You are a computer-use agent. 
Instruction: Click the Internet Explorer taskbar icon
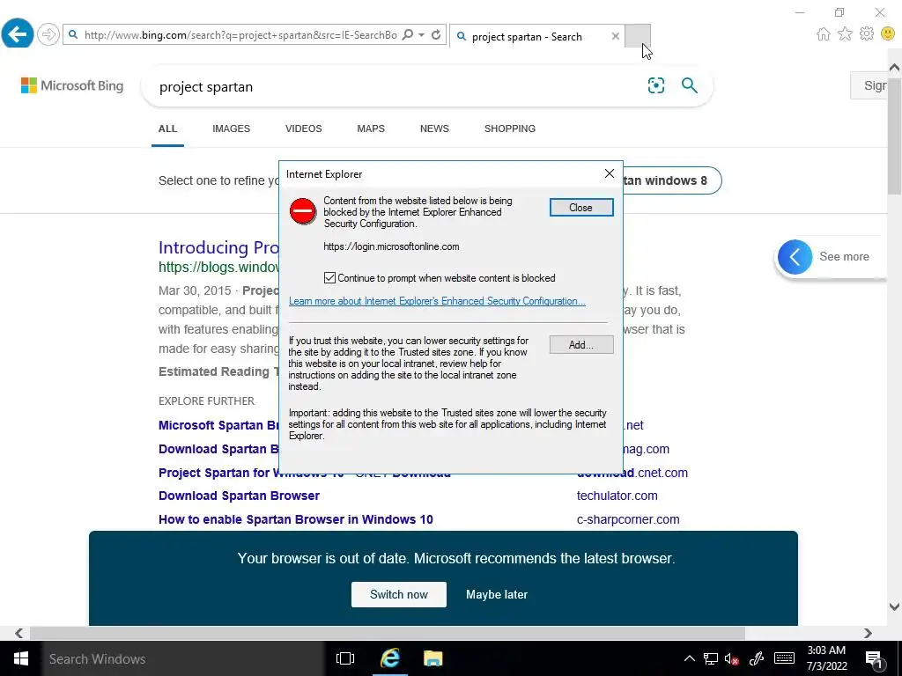click(x=390, y=658)
